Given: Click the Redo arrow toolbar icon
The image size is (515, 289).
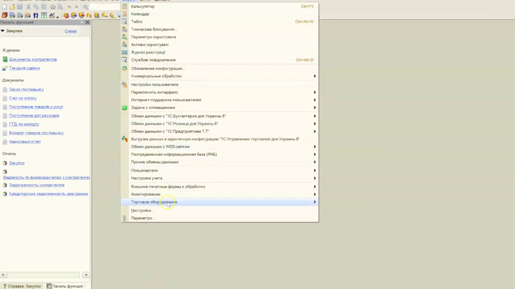Looking at the screenshot, I should point(76,7).
